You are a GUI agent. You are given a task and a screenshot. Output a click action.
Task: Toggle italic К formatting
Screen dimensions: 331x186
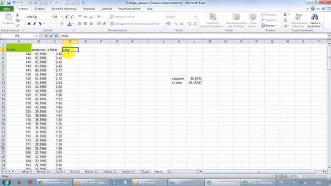(x=35, y=24)
